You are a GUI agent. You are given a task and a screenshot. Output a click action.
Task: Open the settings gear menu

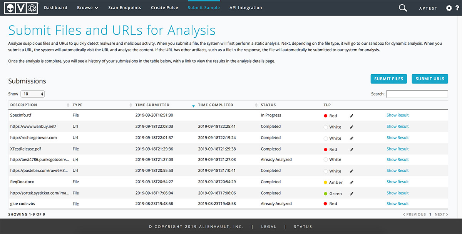click(449, 8)
